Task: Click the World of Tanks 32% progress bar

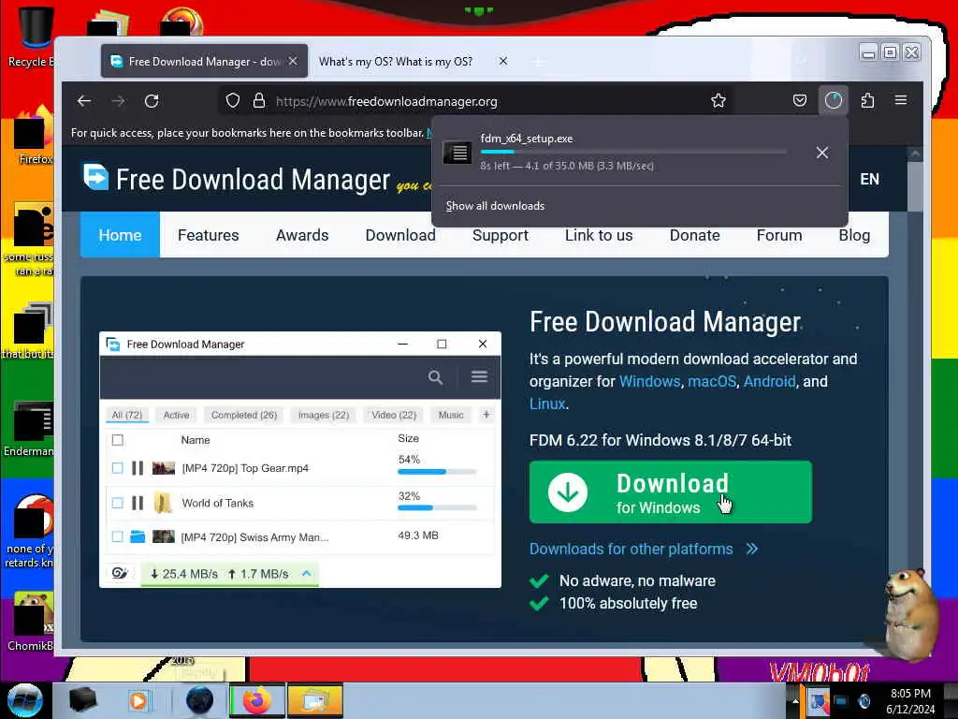Action: coord(437,508)
